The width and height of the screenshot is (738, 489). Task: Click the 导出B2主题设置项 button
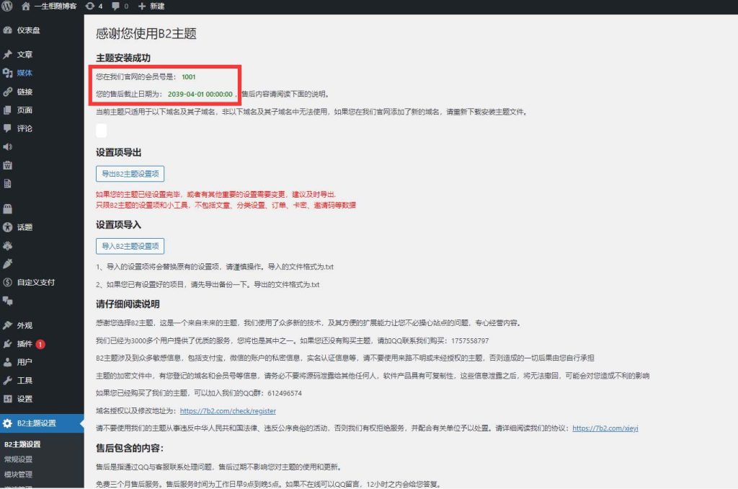130,173
